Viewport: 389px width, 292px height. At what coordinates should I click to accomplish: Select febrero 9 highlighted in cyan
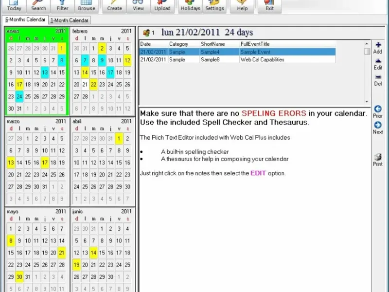[102, 60]
